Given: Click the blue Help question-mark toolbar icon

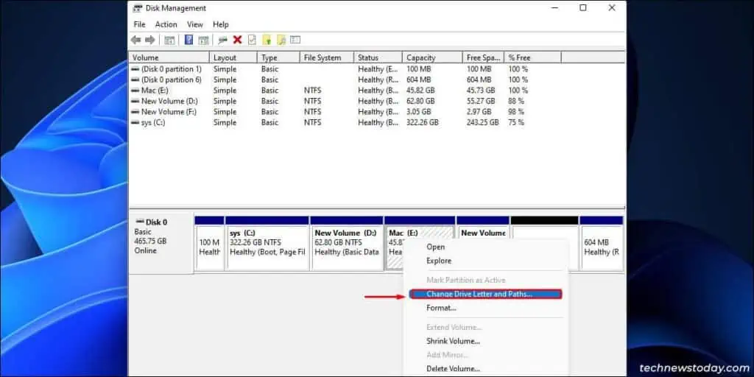Looking at the screenshot, I should pyautogui.click(x=188, y=40).
